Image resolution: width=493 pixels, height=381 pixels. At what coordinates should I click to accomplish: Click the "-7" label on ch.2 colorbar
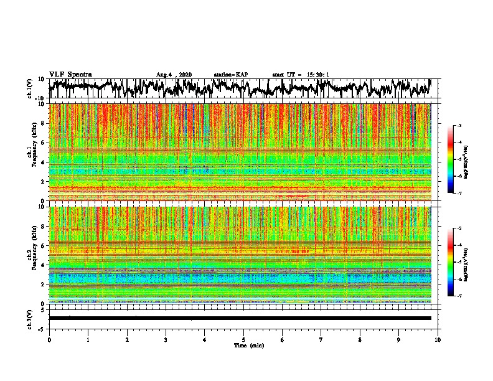[x=459, y=296]
